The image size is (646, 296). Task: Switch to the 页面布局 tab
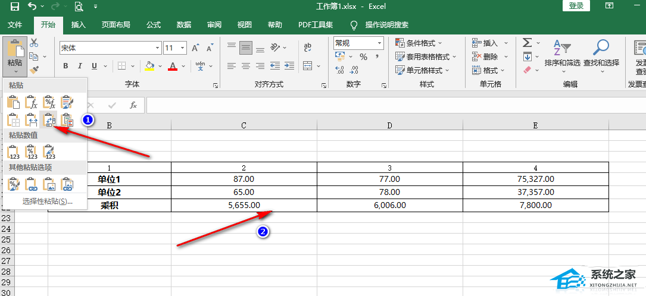[116, 25]
